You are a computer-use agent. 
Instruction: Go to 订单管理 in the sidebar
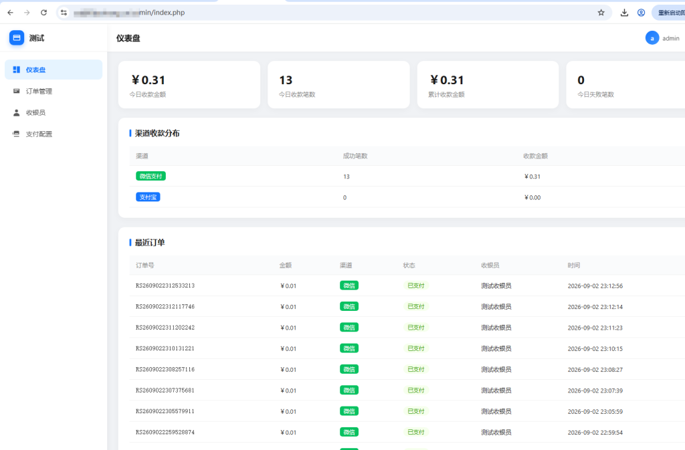click(54, 91)
